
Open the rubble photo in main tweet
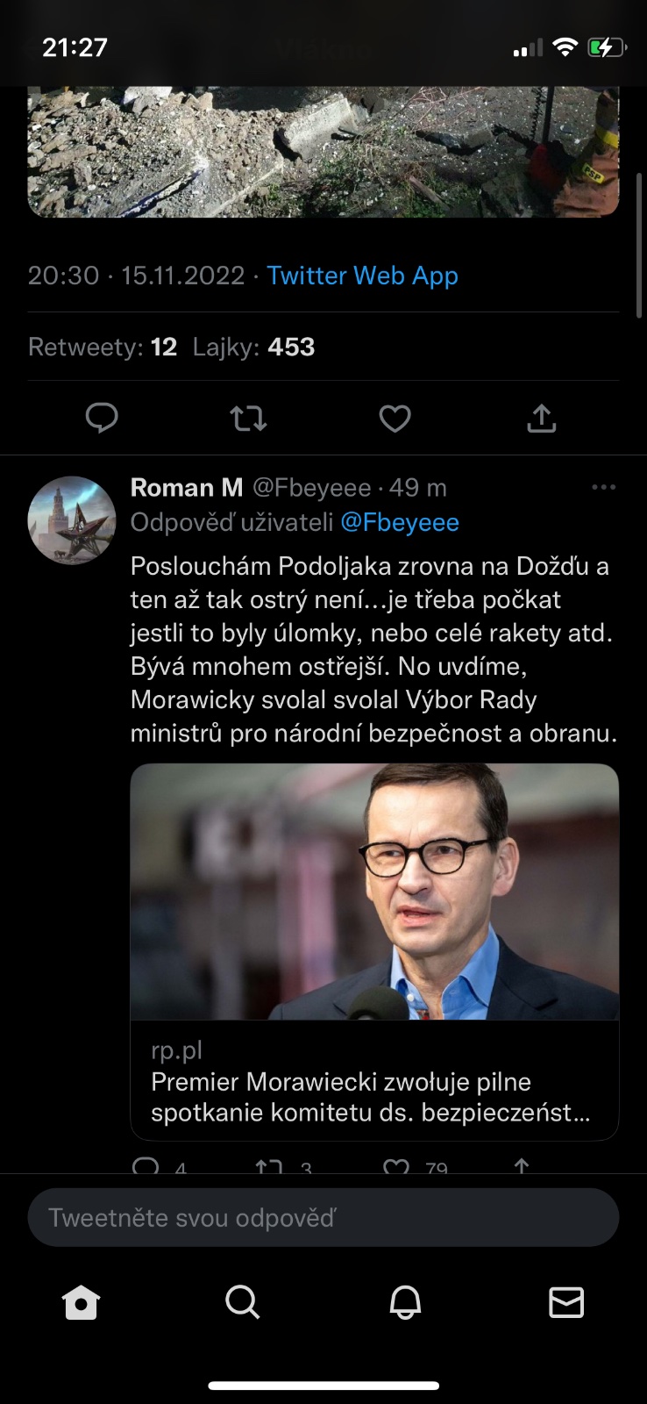pos(323,151)
